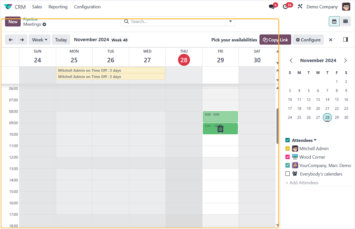Viewport: 355px width, 229px height.
Task: Click SUN 24 column header
Action: [38, 57]
